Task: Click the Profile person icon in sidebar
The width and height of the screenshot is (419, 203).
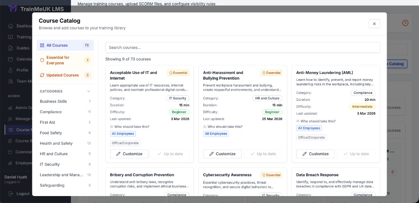Action: (x=10, y=70)
